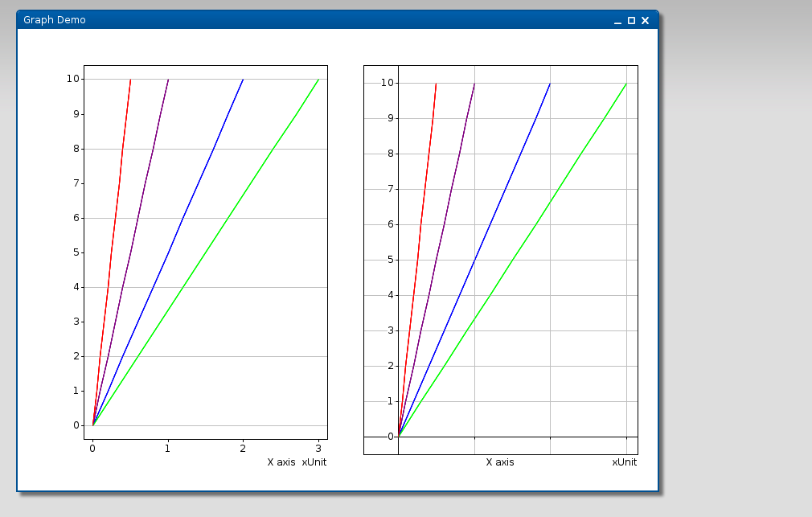Click the red line in left graph

point(112,252)
